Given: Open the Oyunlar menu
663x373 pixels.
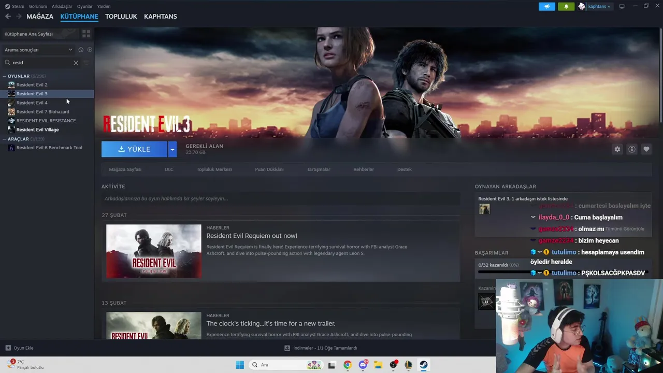Looking at the screenshot, I should click(84, 6).
